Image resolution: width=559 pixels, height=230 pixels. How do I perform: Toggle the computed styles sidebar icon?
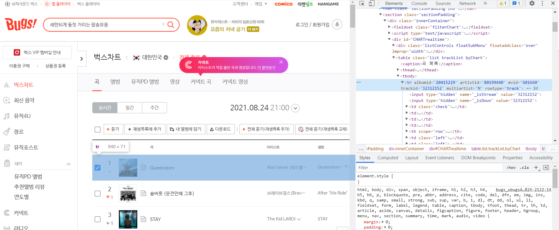point(546,167)
